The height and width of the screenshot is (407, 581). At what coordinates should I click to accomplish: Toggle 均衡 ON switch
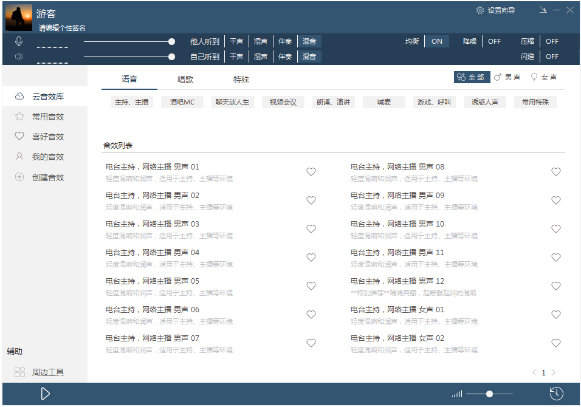tap(436, 41)
